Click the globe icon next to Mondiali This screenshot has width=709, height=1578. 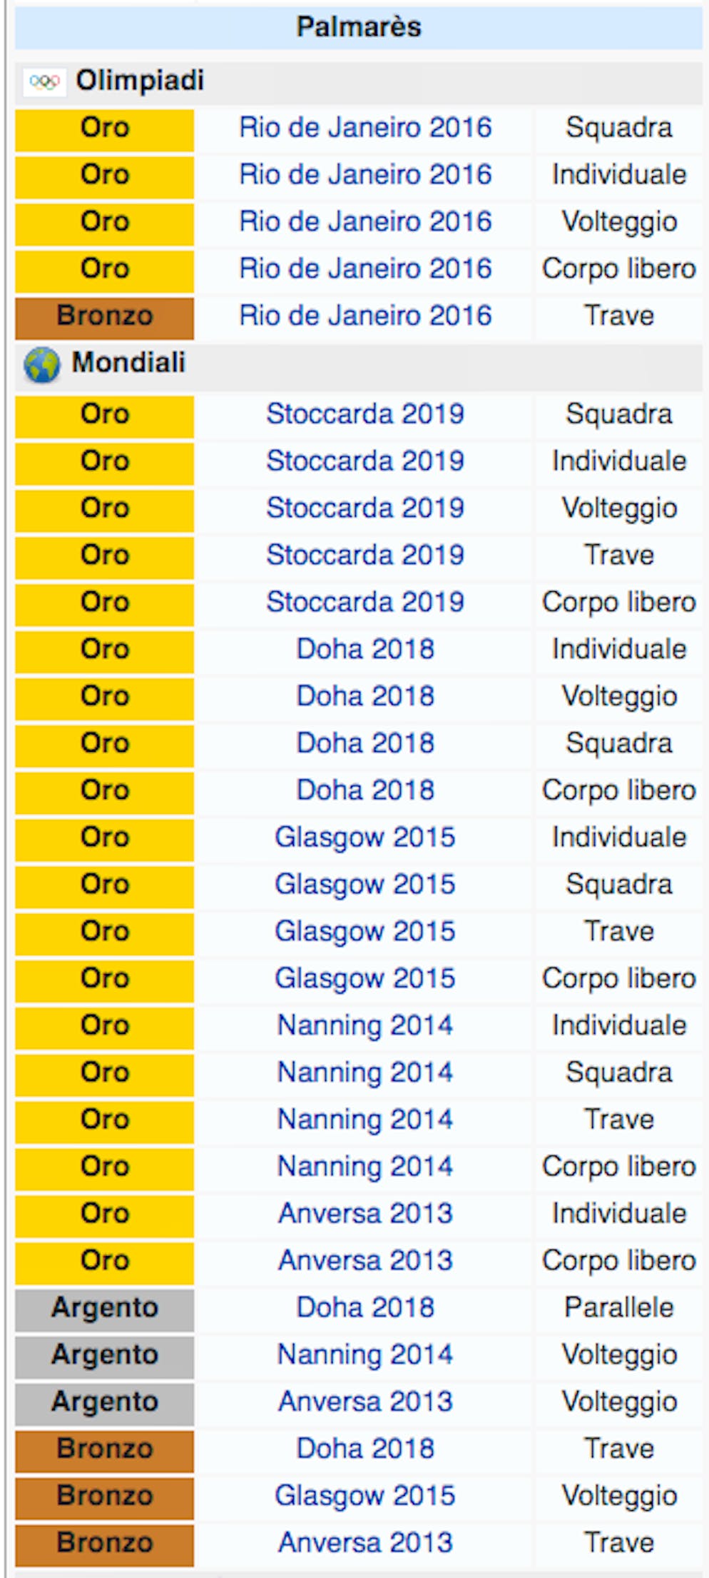click(41, 365)
